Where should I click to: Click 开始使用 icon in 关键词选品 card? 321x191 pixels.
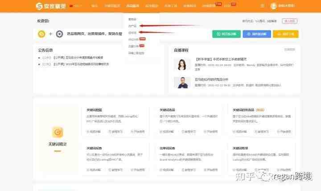[x=205, y=132]
